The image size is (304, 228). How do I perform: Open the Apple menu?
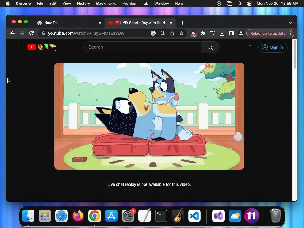click(8, 3)
